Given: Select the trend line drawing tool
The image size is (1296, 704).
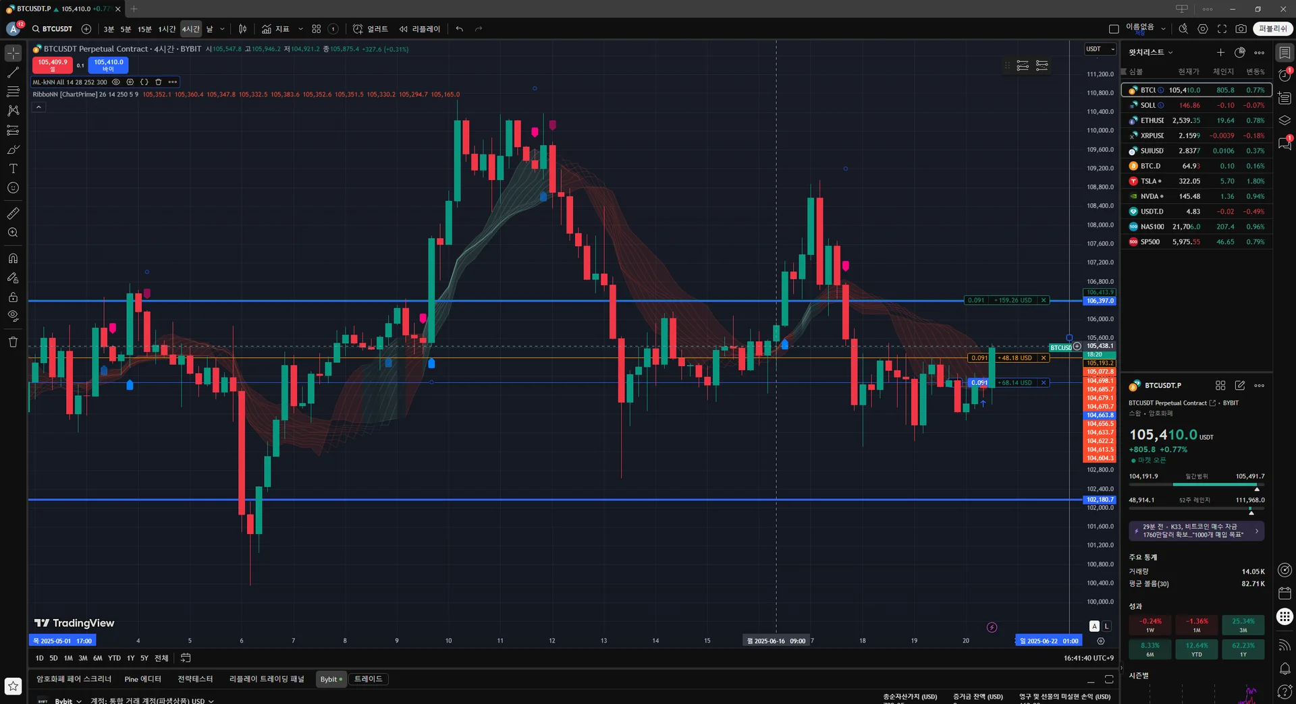Looking at the screenshot, I should click(x=13, y=72).
